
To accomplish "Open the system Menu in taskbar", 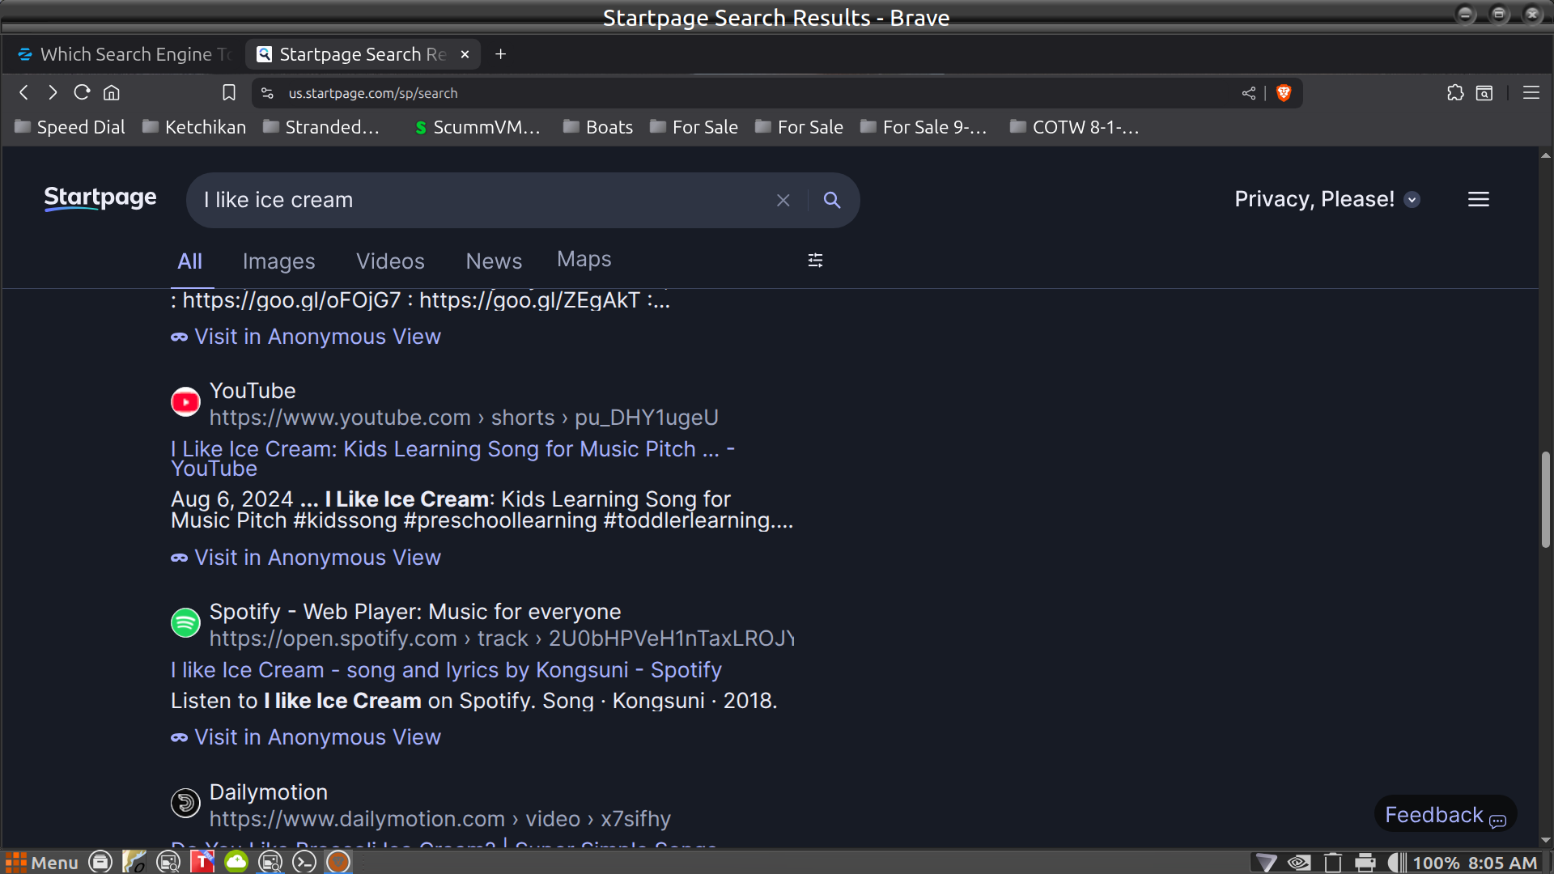I will pos(42,862).
